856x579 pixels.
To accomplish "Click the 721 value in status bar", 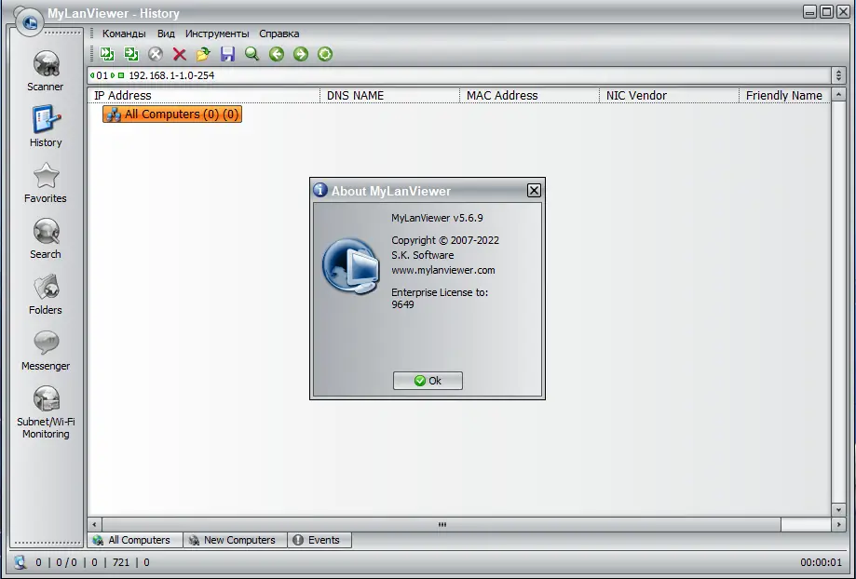I will click(x=121, y=562).
